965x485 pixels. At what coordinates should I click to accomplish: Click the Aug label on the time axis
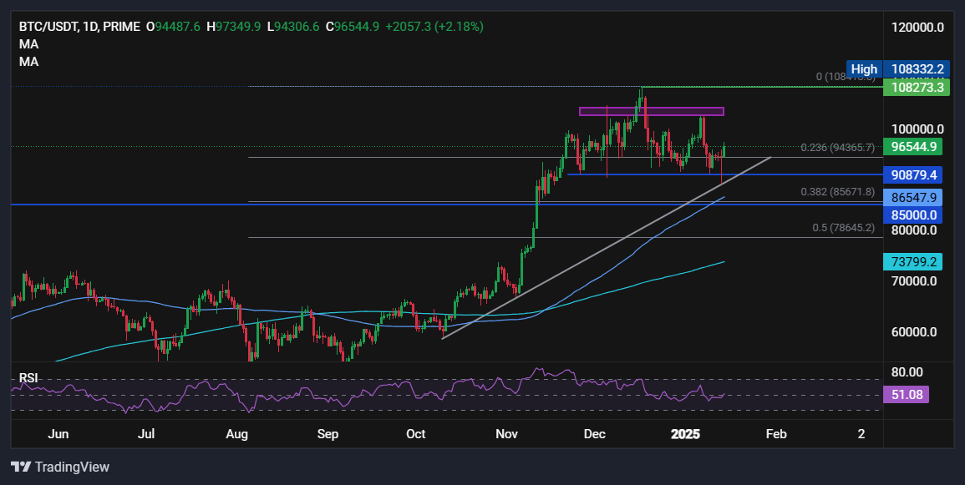(x=237, y=434)
